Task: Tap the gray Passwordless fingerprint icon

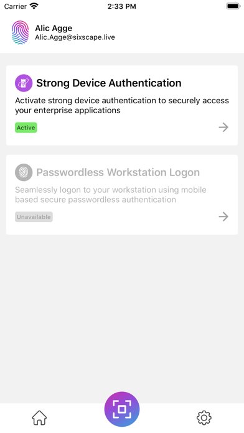Action: pos(24,172)
